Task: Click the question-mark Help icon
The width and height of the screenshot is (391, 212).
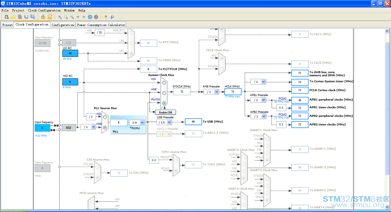Action: [106, 17]
